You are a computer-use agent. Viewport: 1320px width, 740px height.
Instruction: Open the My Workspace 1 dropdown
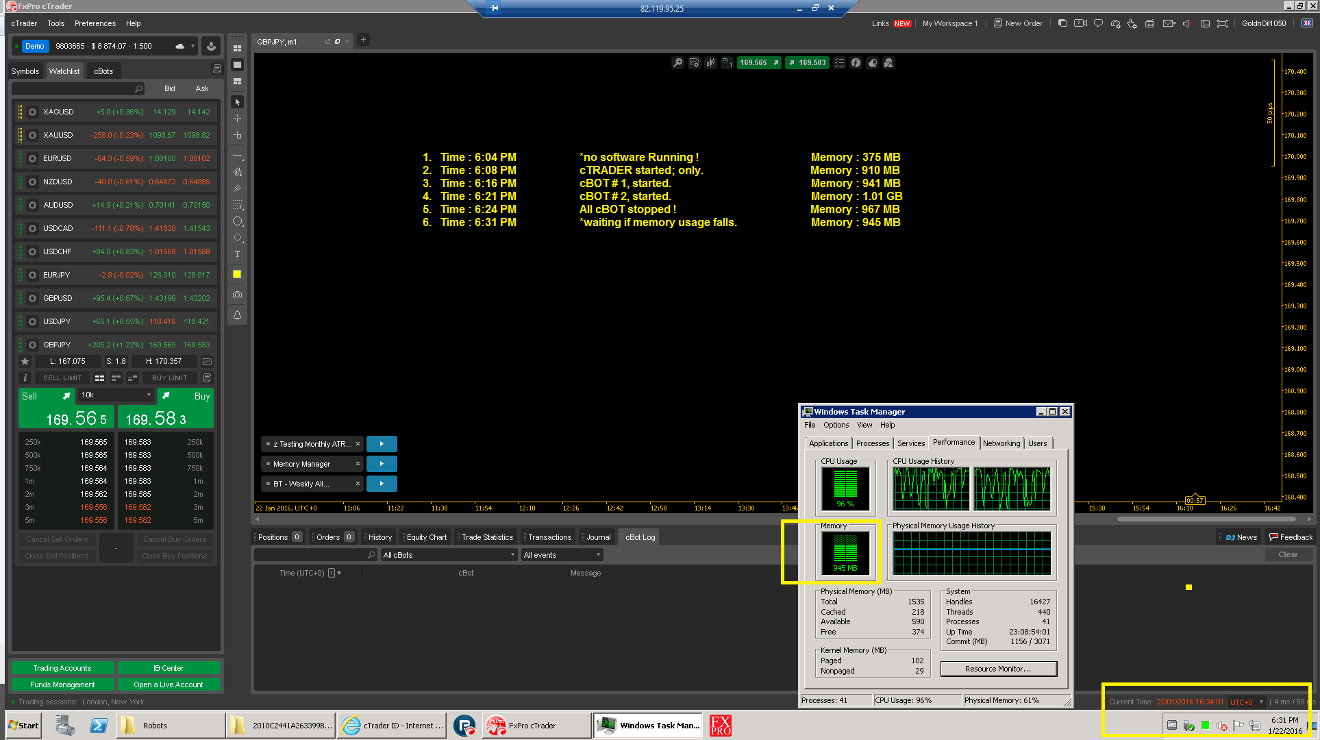[x=949, y=23]
